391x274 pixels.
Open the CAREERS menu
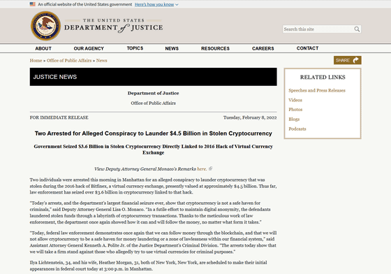(x=263, y=48)
